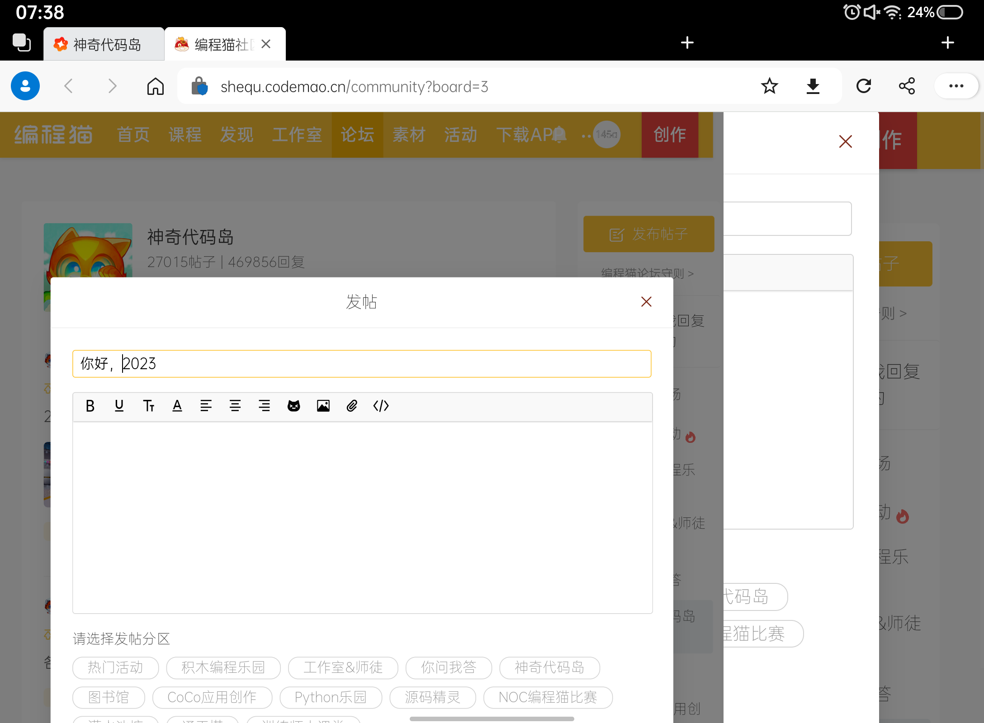Attach a file with the paperclip icon

coord(352,406)
